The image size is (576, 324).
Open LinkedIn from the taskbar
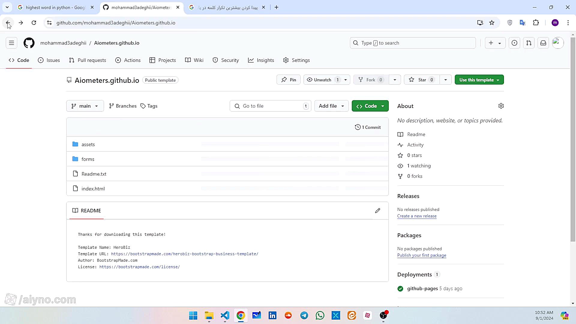(272, 315)
